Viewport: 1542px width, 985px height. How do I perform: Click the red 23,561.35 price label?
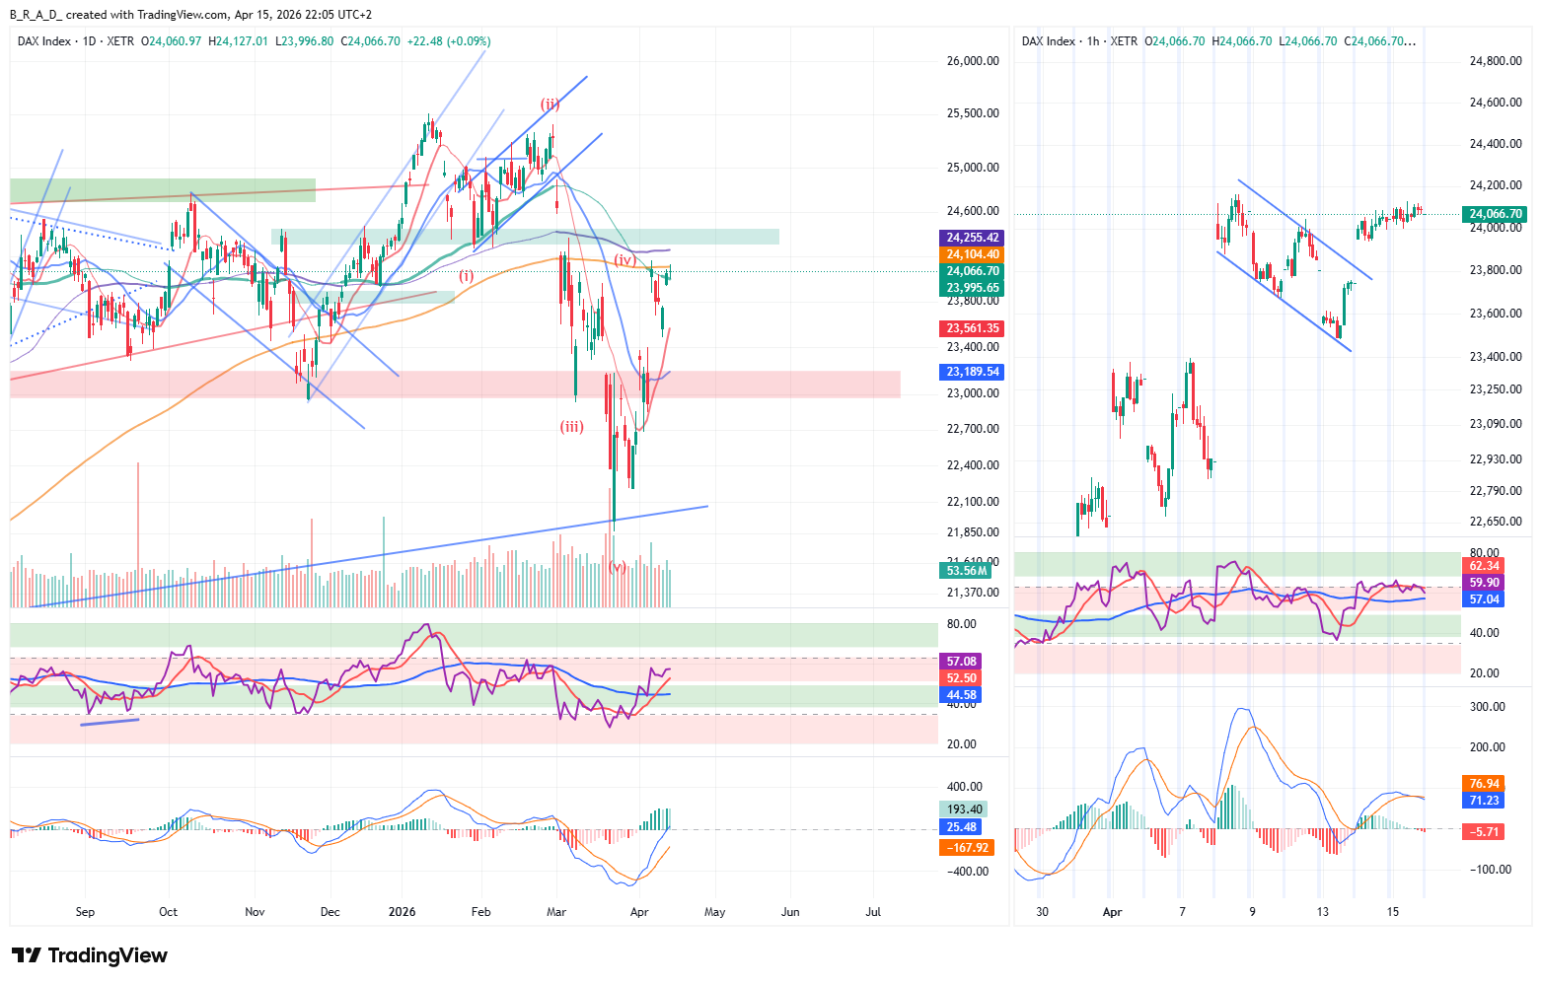click(x=973, y=328)
